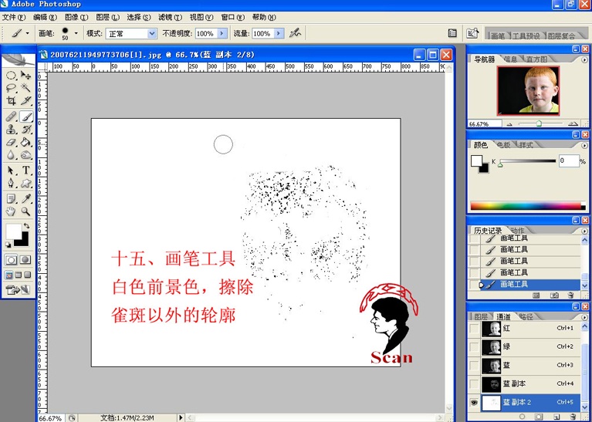This screenshot has width=592, height=422.
Task: Hide the 蓝 副本 2 channel
Action: (474, 403)
